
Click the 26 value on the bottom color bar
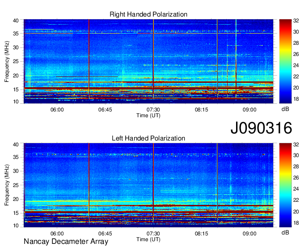pos(296,178)
